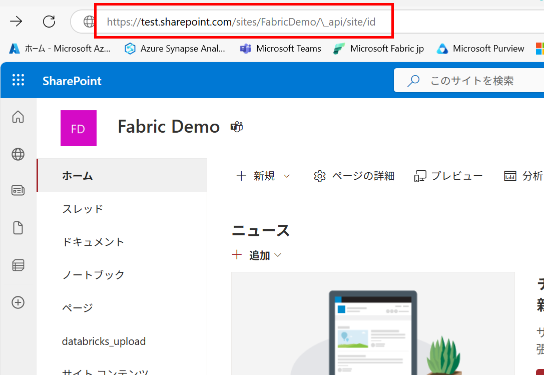Click the ニュース section heading
544x375 pixels.
[261, 230]
